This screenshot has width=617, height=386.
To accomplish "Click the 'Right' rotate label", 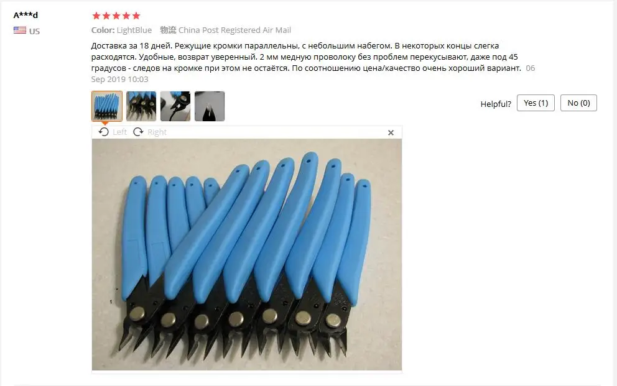I will pyautogui.click(x=157, y=132).
